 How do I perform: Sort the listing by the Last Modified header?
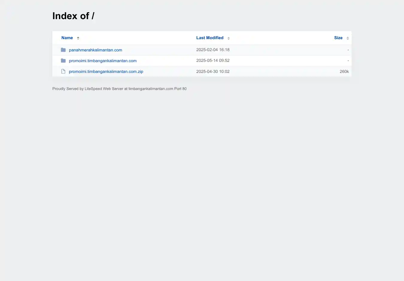210,38
